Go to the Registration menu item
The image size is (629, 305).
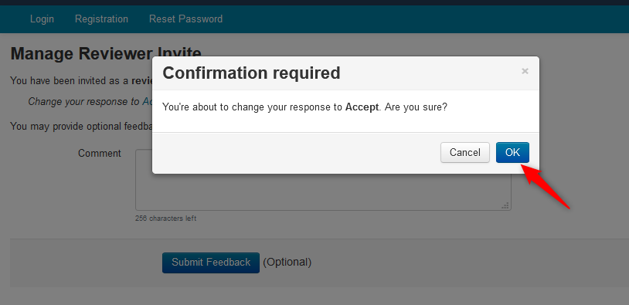(101, 19)
